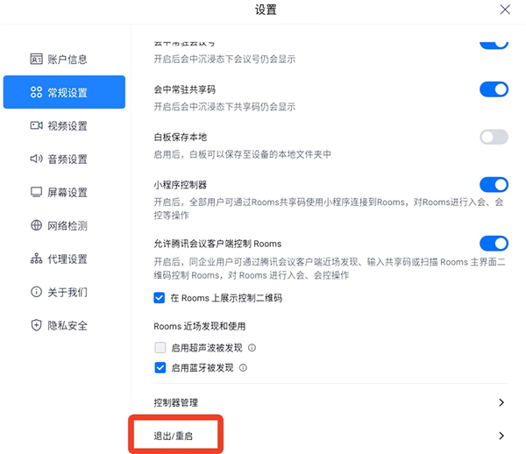Screen dimensions: 526x454
Task: Close the 设置 dialog window
Action: (x=505, y=11)
